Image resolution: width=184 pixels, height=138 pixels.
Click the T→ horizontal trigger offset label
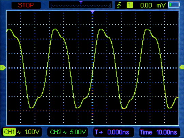pos(99,132)
